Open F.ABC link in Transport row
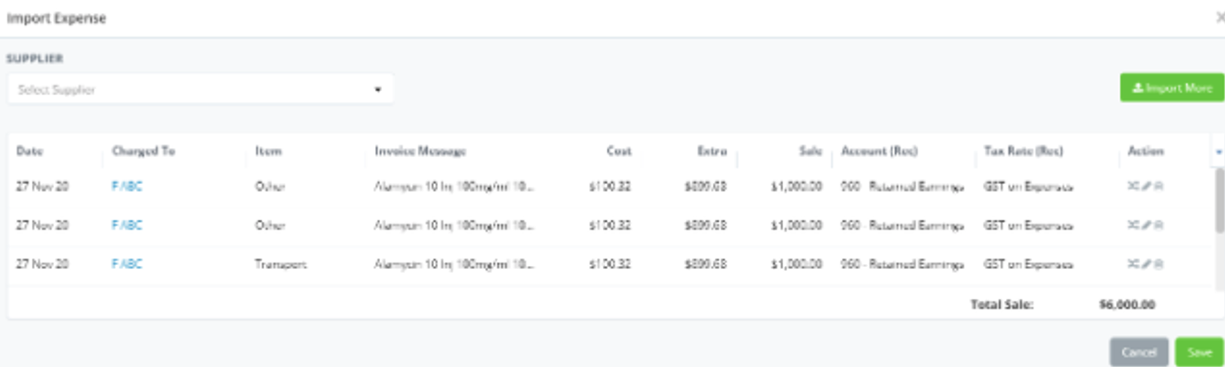 [127, 263]
